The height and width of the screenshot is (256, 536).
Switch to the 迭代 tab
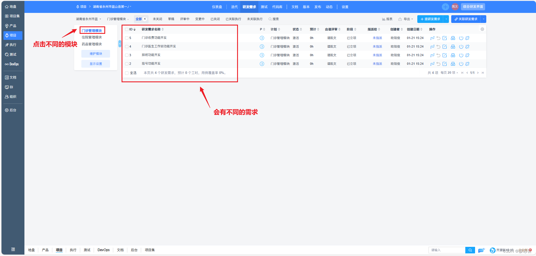point(235,7)
